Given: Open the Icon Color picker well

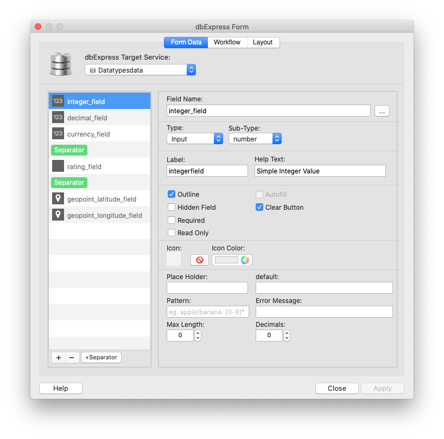Looking at the screenshot, I should tap(232, 260).
